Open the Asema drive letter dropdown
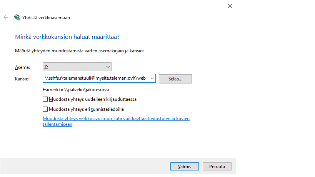315x177 pixels. click(77, 67)
